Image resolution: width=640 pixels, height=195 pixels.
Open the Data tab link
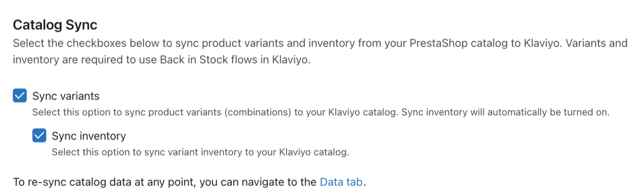pyautogui.click(x=341, y=182)
